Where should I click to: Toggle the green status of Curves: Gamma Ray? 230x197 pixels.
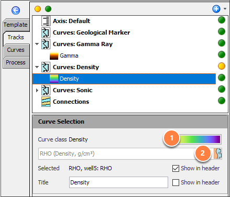pos(222,43)
